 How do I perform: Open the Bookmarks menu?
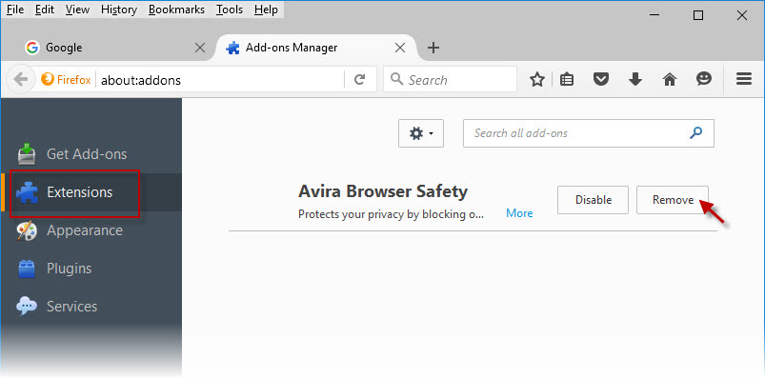point(176,10)
